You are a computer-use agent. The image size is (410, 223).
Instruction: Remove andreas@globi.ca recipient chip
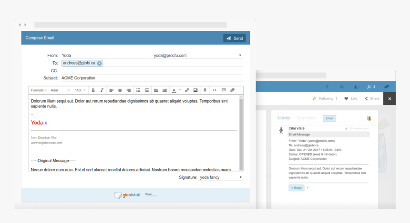coord(99,63)
